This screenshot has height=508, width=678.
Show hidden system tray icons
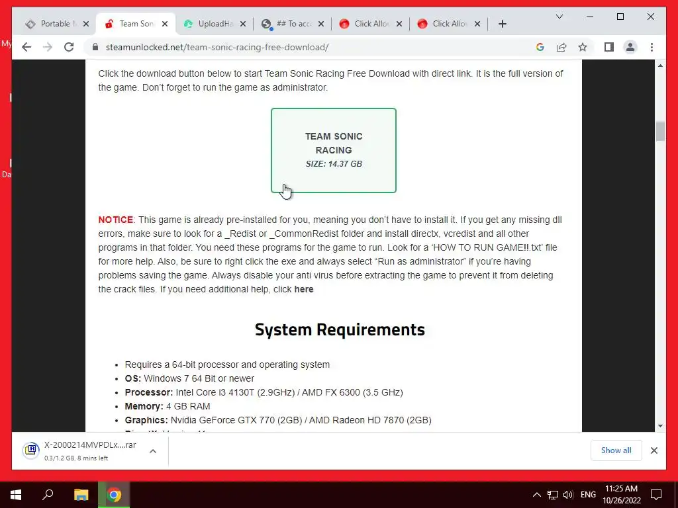[x=536, y=495]
